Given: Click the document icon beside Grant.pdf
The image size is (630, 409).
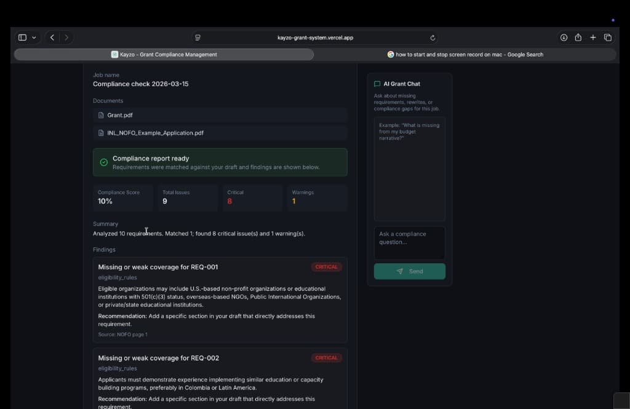Looking at the screenshot, I should 102,115.
